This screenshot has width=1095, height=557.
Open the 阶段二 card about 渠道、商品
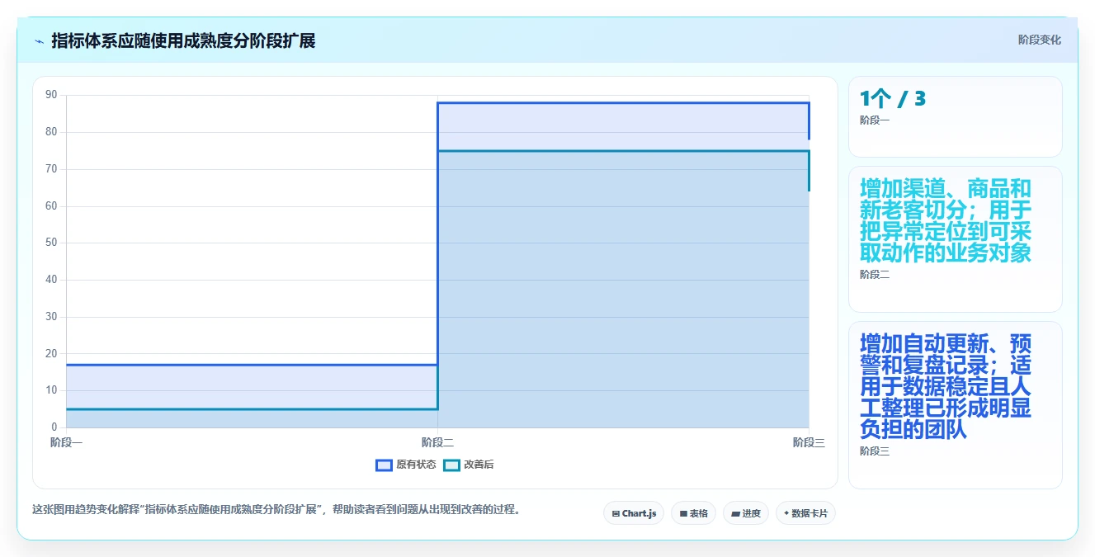tap(955, 239)
